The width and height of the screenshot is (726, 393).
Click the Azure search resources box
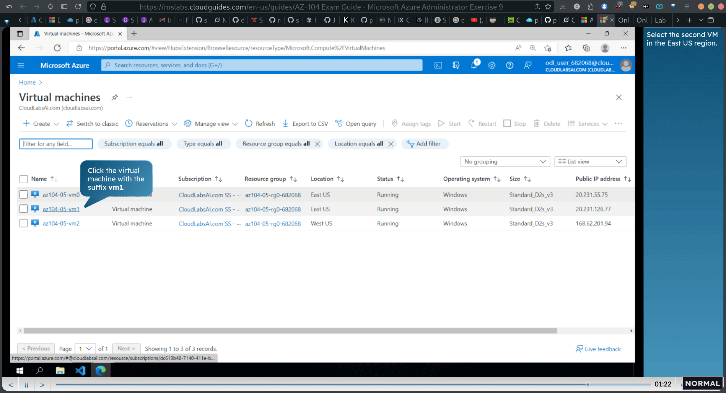click(262, 65)
